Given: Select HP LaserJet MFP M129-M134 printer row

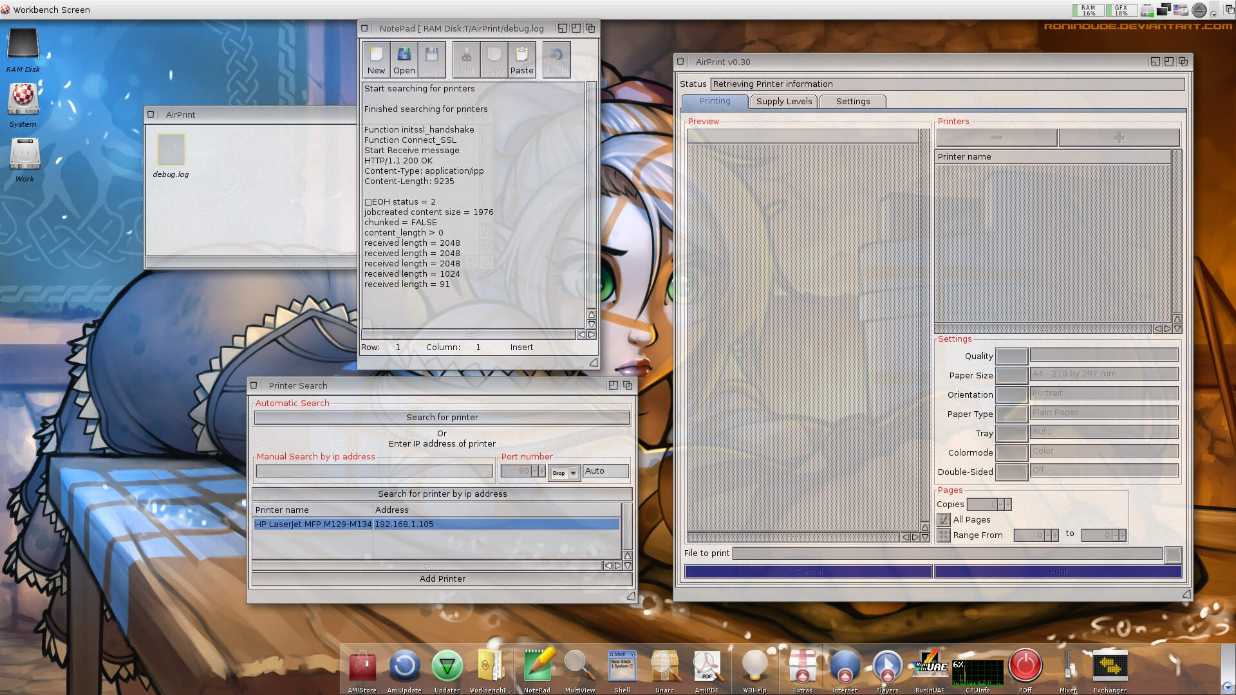Looking at the screenshot, I should pyautogui.click(x=436, y=524).
